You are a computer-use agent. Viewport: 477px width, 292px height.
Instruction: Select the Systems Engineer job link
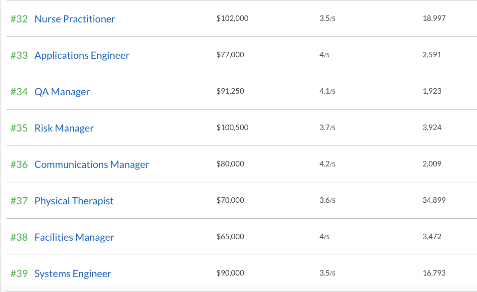click(x=73, y=274)
